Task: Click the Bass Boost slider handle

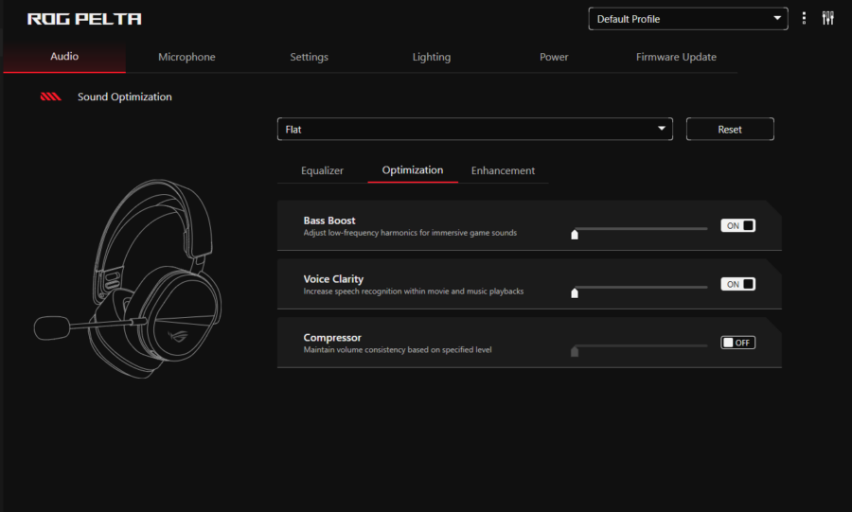Action: (x=575, y=235)
